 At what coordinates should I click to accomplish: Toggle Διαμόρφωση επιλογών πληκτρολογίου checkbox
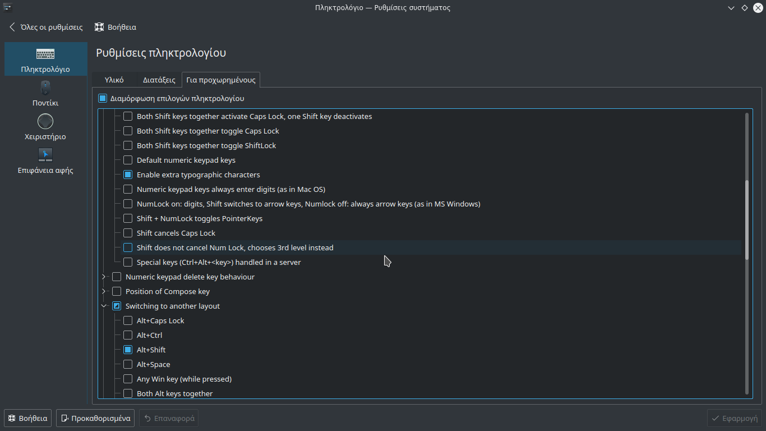(x=103, y=98)
